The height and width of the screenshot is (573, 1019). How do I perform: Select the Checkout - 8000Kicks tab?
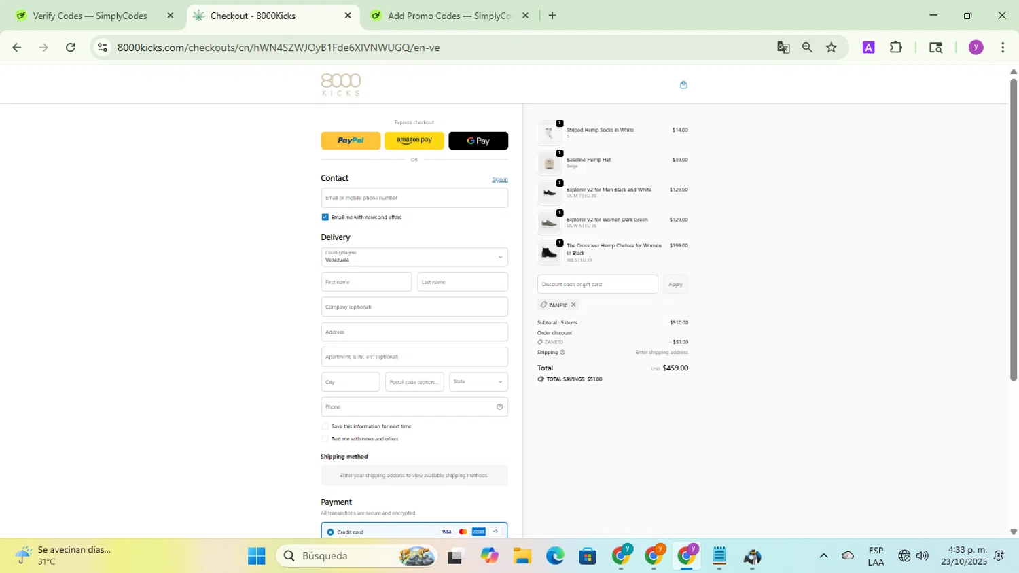(x=272, y=16)
